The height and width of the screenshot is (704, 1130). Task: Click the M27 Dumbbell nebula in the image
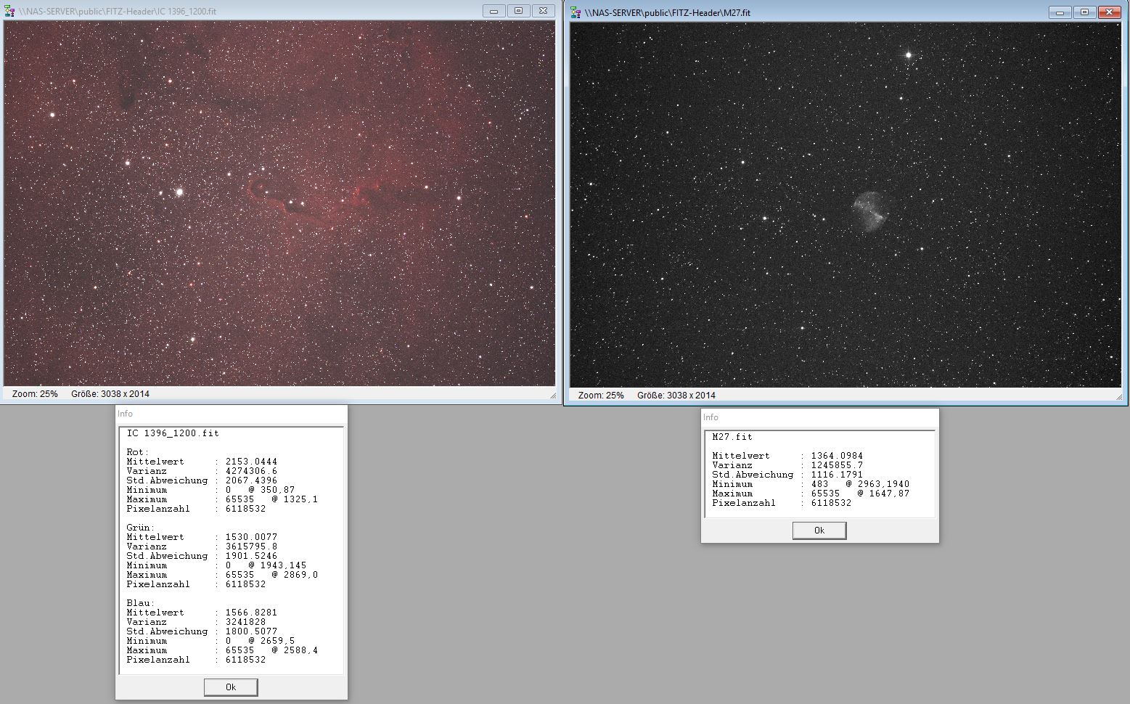pos(869,211)
